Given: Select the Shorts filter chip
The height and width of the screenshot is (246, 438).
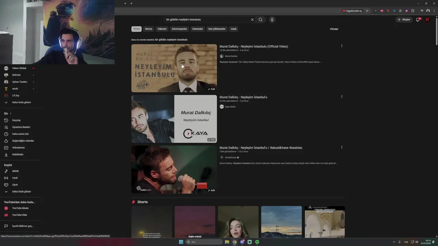Looking at the screenshot, I should (149, 29).
